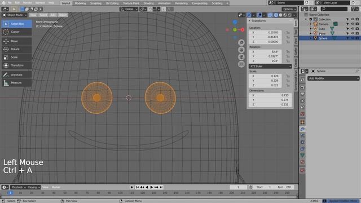
Task: Open the Object Mode dropdown
Action: pyautogui.click(x=15, y=15)
